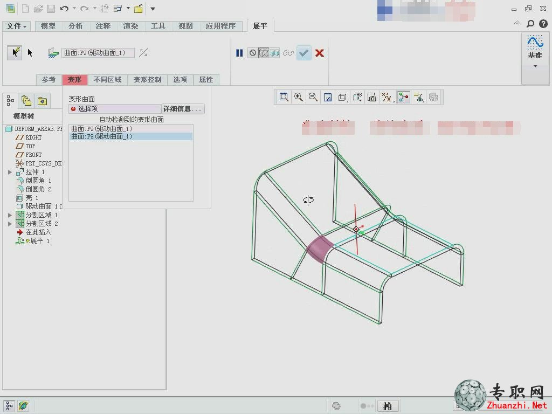
Task: Open the View Manager icon in the graphics toolbar
Action: click(372, 97)
